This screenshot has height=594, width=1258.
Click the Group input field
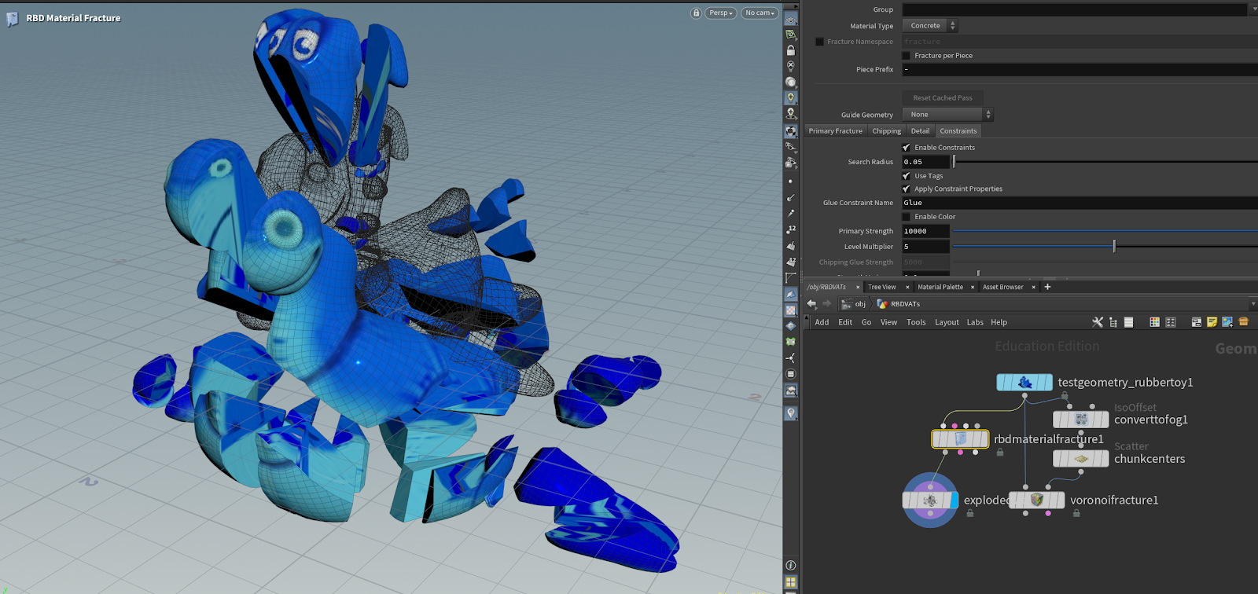[1074, 9]
